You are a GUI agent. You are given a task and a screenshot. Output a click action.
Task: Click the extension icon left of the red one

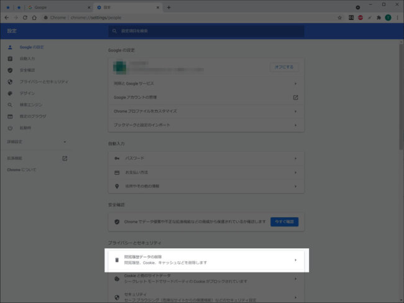[x=351, y=17]
